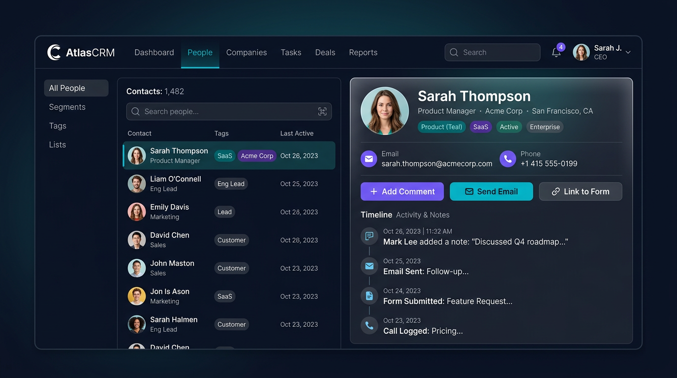The image size is (677, 378).
Task: Click the AtlasCRM logo icon
Action: click(x=54, y=52)
